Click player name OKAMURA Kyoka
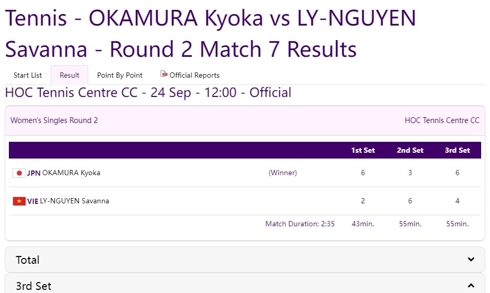Screen dimensions: 490x293 pyautogui.click(x=71, y=173)
